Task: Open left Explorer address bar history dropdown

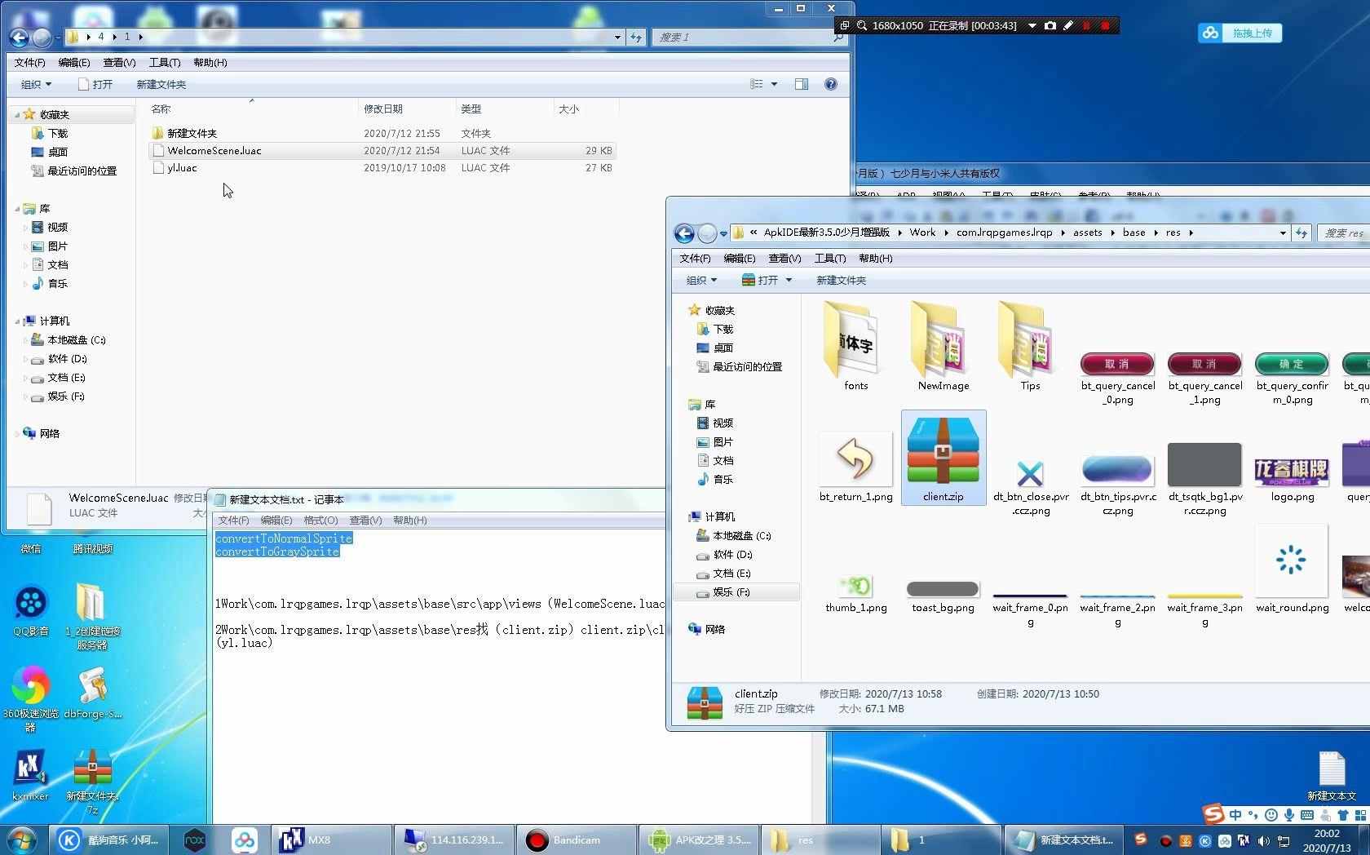Action: point(617,37)
